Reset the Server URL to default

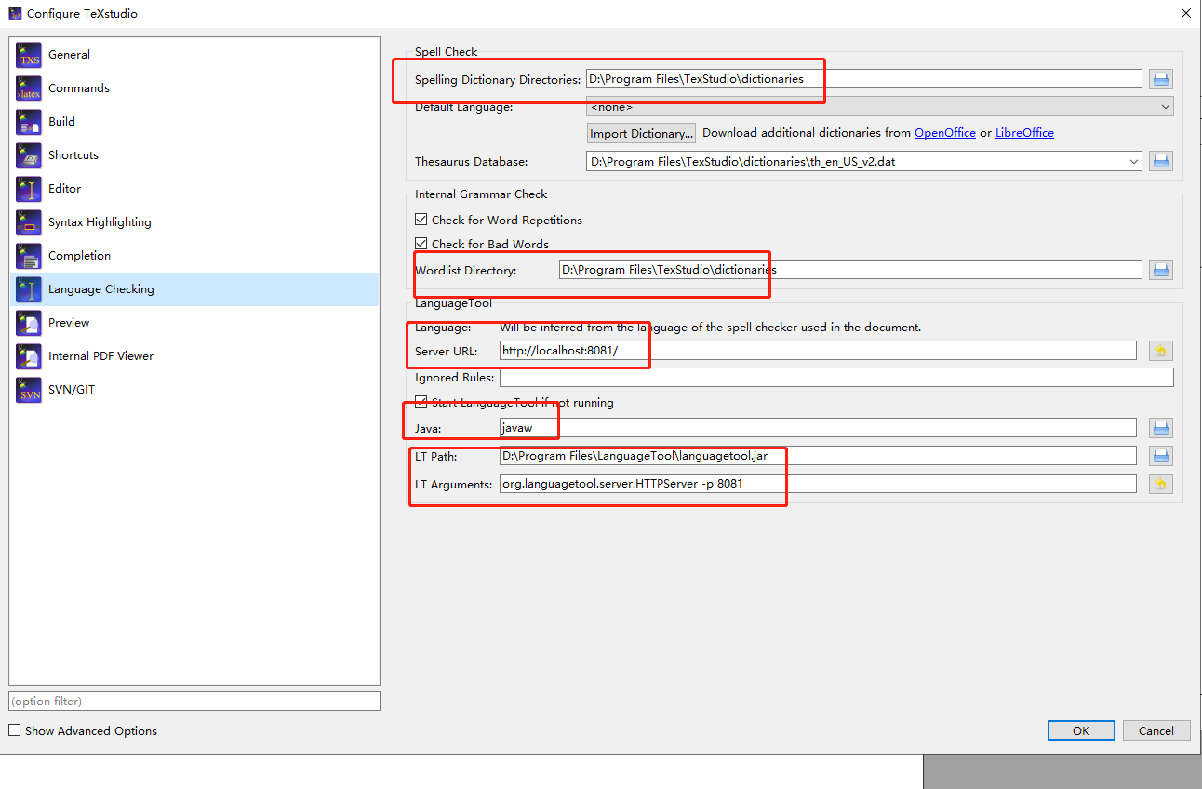[1161, 351]
